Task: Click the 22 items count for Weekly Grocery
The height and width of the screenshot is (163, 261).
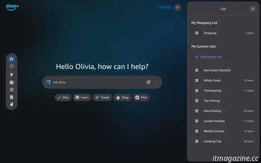Action: tap(249, 131)
